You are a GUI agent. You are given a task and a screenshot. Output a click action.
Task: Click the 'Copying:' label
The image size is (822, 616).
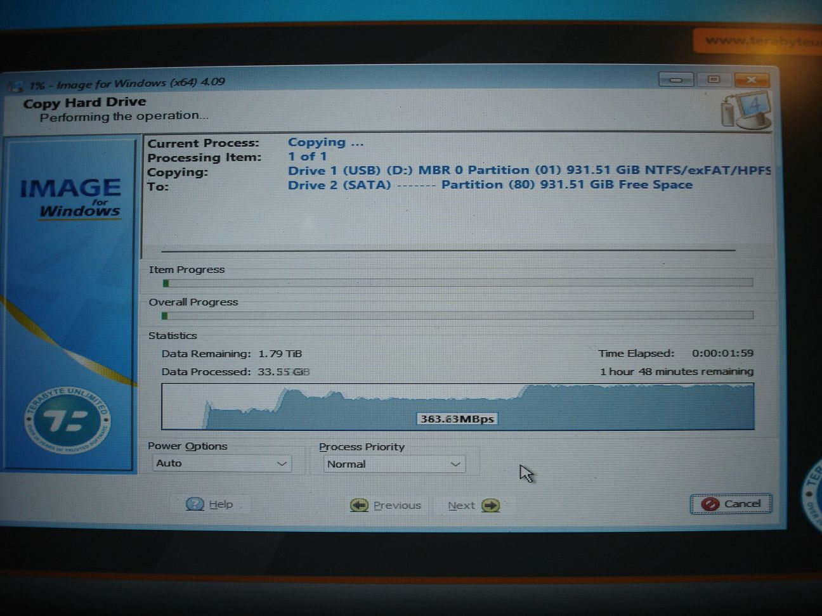(x=178, y=172)
